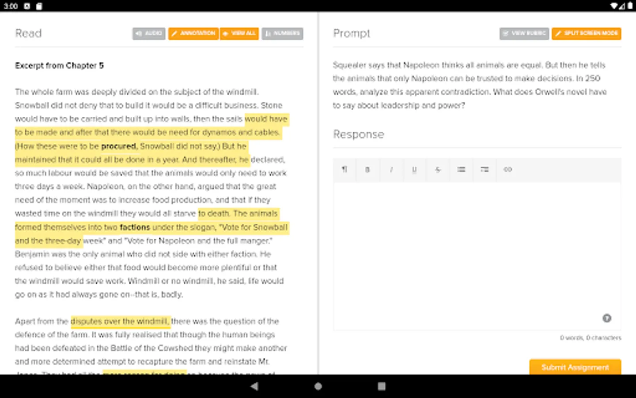The width and height of the screenshot is (636, 398).
Task: Click the 'Prompt' section title
Action: pyautogui.click(x=352, y=34)
